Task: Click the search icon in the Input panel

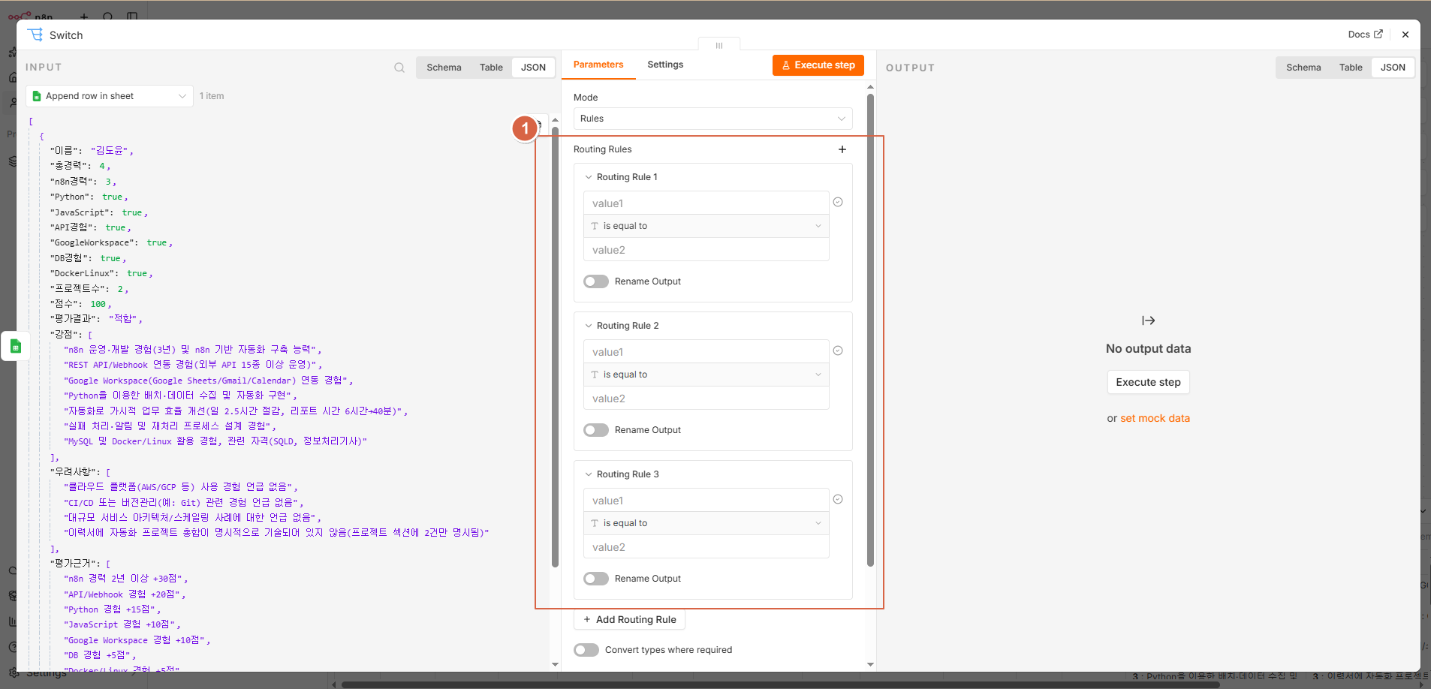Action: pyautogui.click(x=399, y=68)
